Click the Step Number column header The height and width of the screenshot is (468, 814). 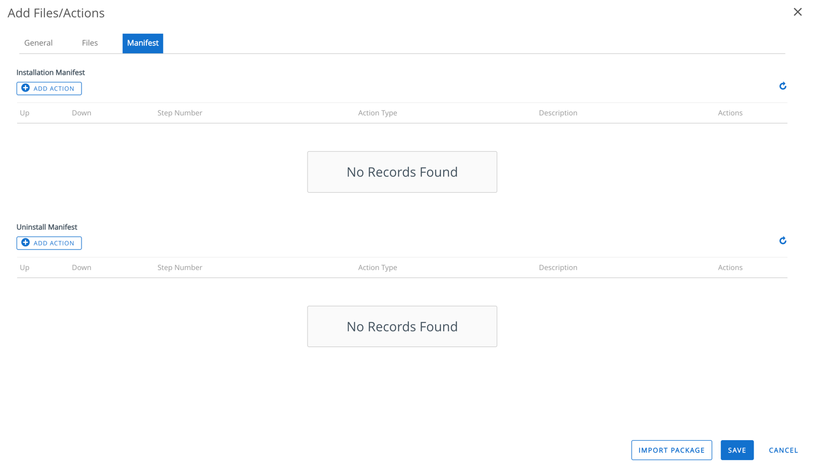click(x=179, y=113)
